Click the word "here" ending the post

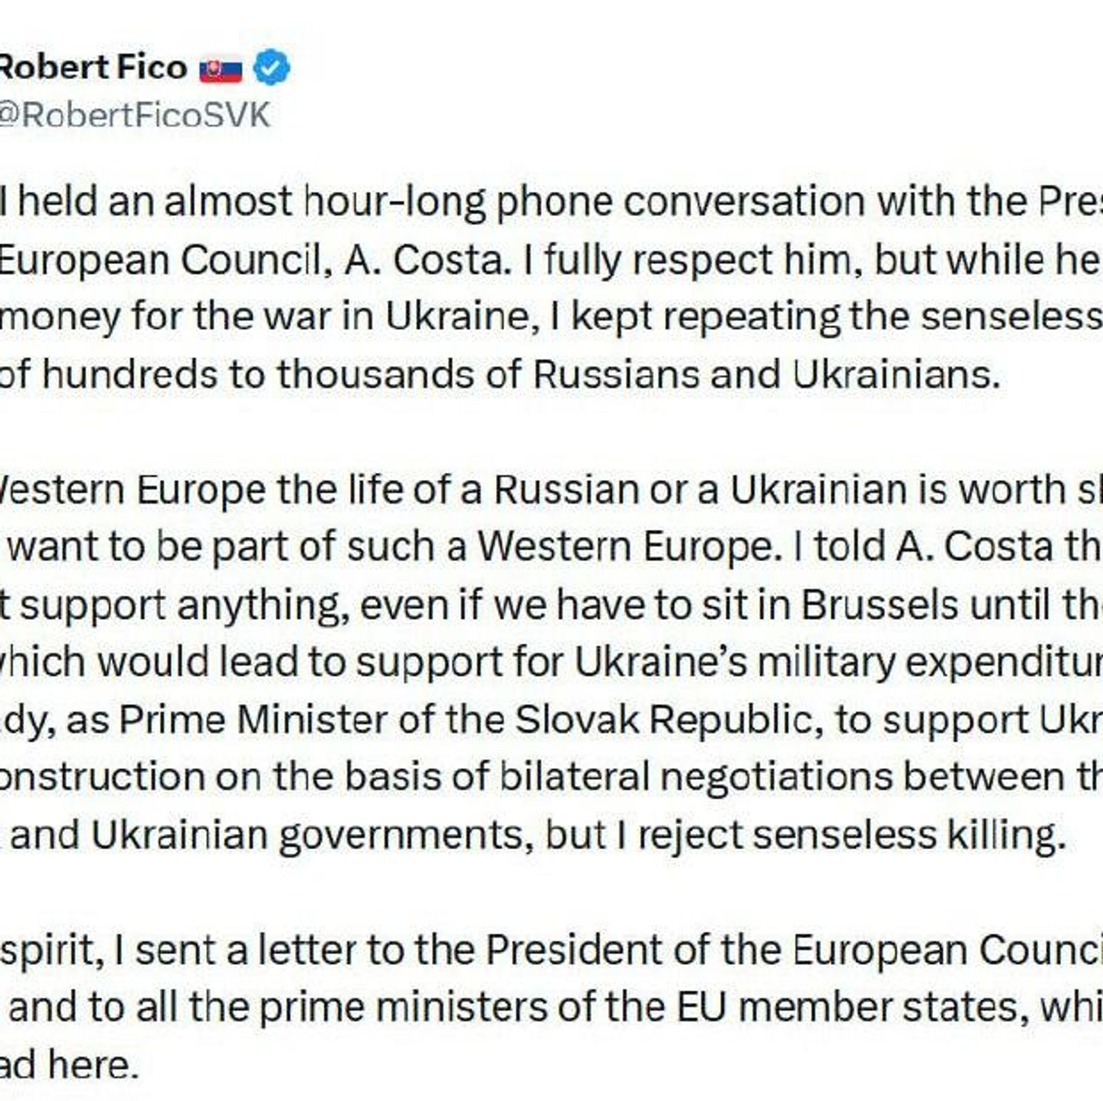pos(92,1065)
